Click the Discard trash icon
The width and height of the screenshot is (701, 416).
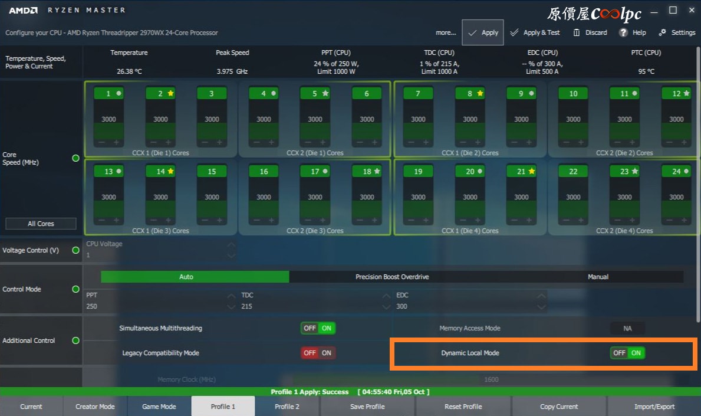click(576, 32)
